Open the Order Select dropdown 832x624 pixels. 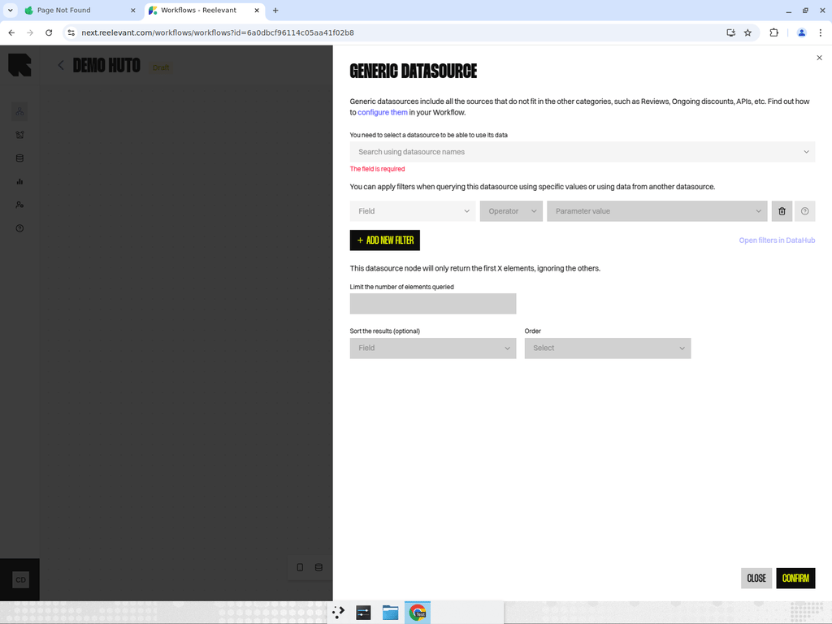pyautogui.click(x=608, y=348)
